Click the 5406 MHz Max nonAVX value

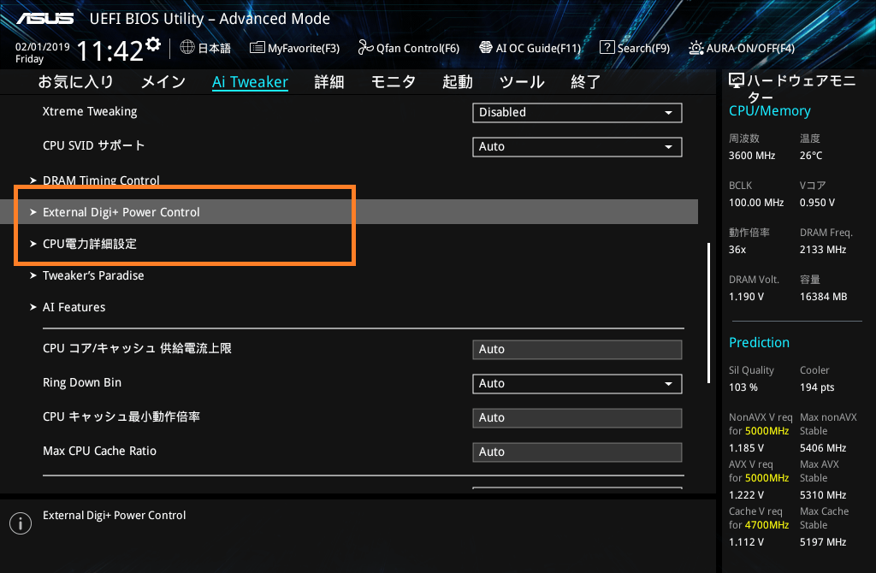[823, 448]
